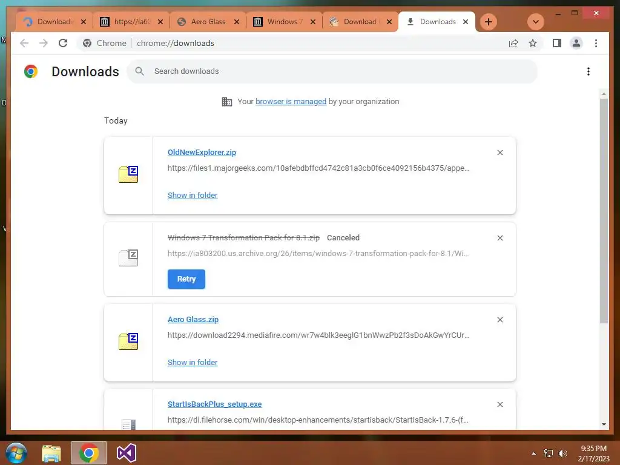Open the Aero Glass.zip file link
620x465 pixels.
(x=193, y=320)
